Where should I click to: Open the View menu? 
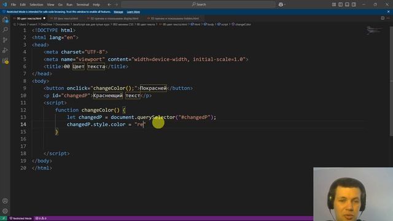click(50, 4)
